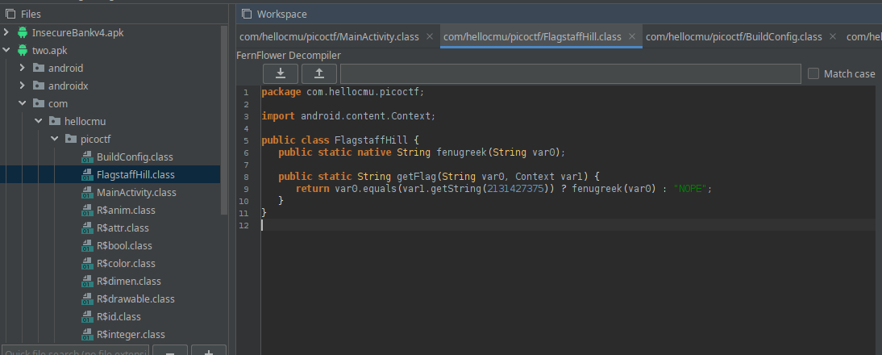Viewport: 882px width, 355px height.
Task: Click the Android icon beside InsecureBankv4.apk
Action: (x=23, y=32)
